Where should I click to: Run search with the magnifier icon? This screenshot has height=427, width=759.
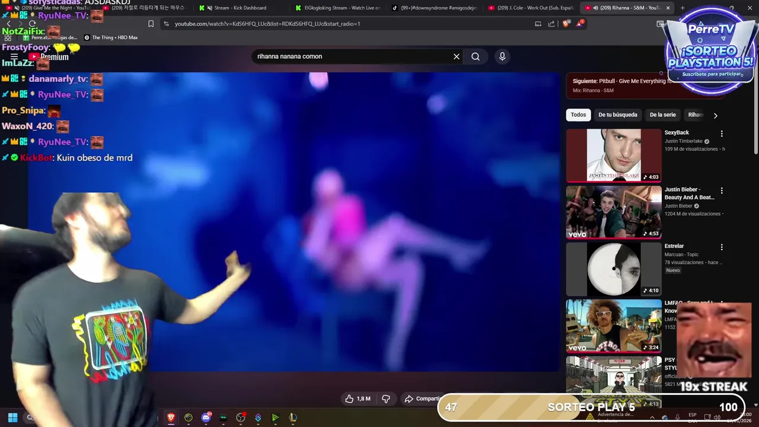pyautogui.click(x=476, y=56)
